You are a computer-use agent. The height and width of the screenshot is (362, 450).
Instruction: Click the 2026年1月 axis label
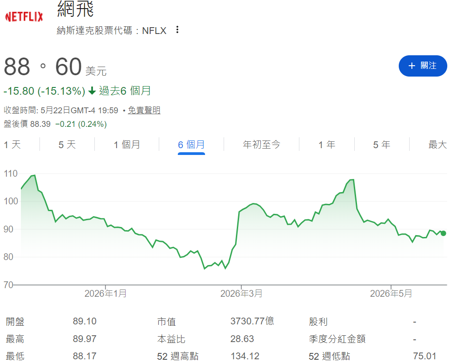(x=106, y=294)
